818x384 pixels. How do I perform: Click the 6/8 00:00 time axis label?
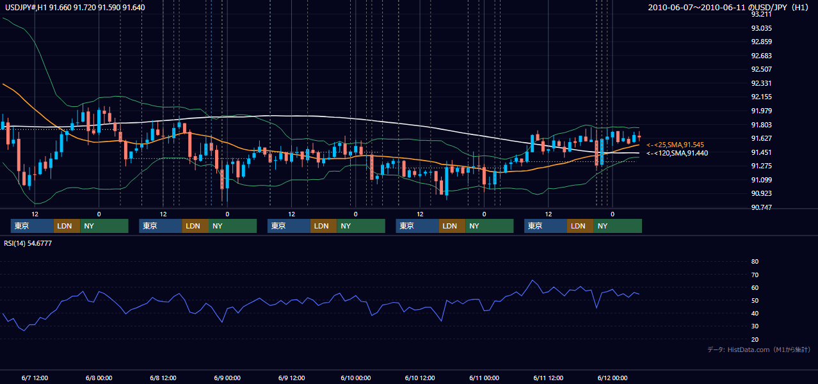[99, 378]
